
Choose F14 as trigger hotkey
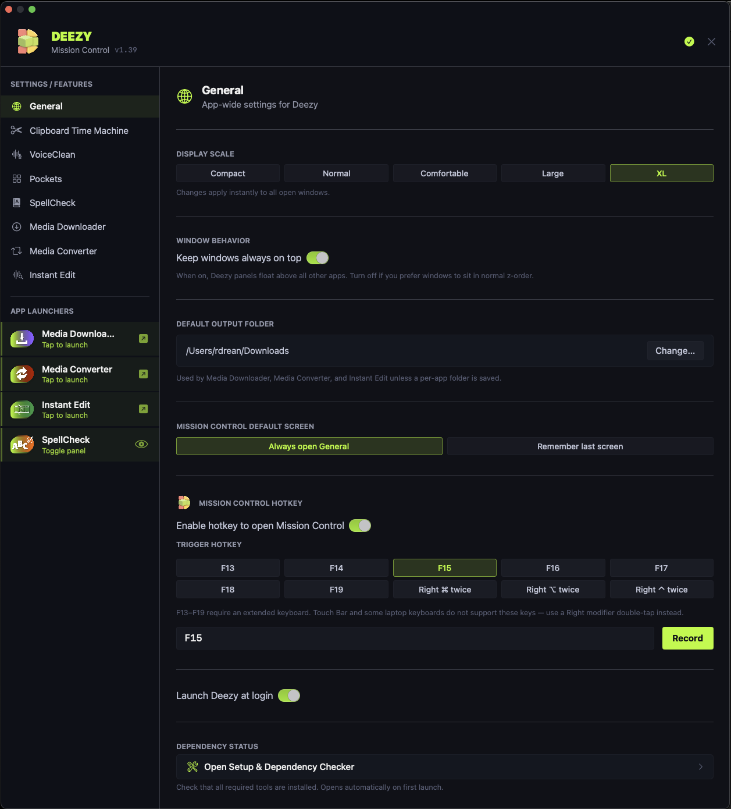point(336,568)
